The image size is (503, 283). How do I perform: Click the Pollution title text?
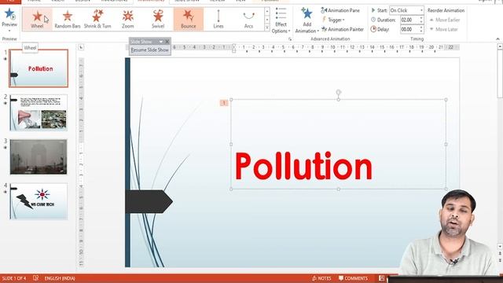[303, 166]
